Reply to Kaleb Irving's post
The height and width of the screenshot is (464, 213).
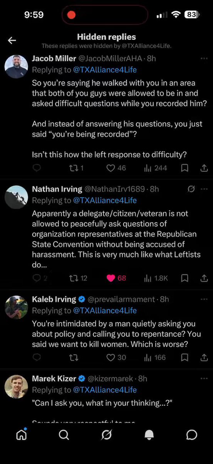coord(37,357)
